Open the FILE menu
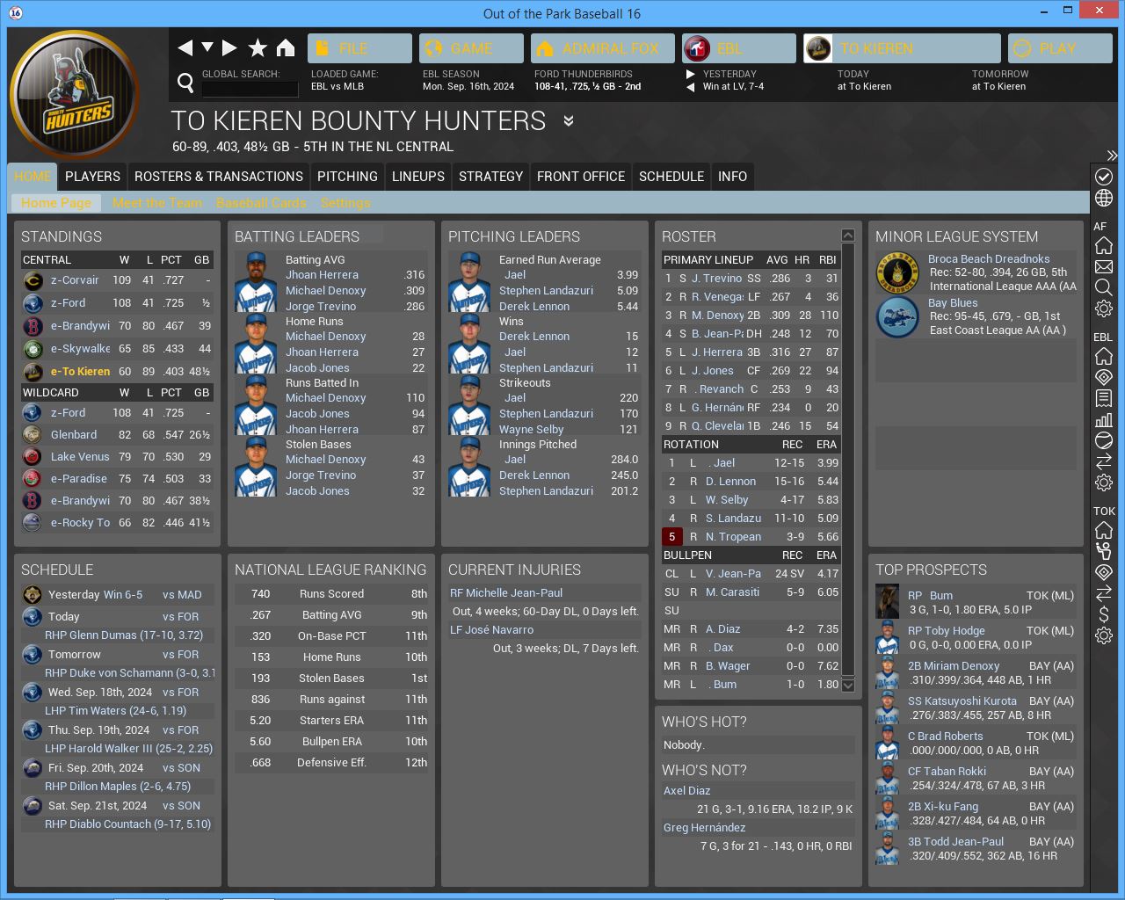The image size is (1125, 900). click(359, 48)
